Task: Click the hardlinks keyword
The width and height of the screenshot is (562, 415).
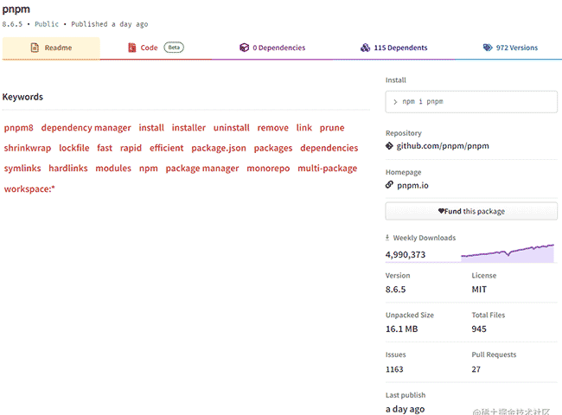Action: tap(68, 168)
